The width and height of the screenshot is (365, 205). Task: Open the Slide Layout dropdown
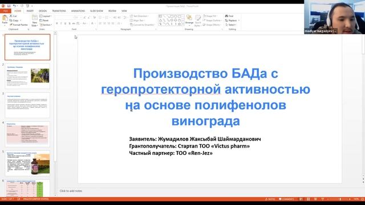pyautogui.click(x=46, y=16)
